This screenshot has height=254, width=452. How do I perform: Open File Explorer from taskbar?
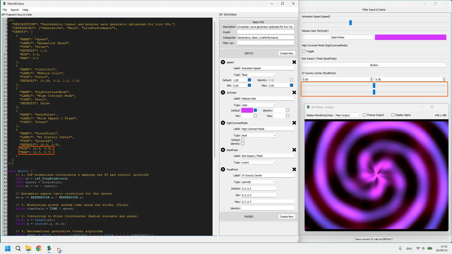(28, 248)
